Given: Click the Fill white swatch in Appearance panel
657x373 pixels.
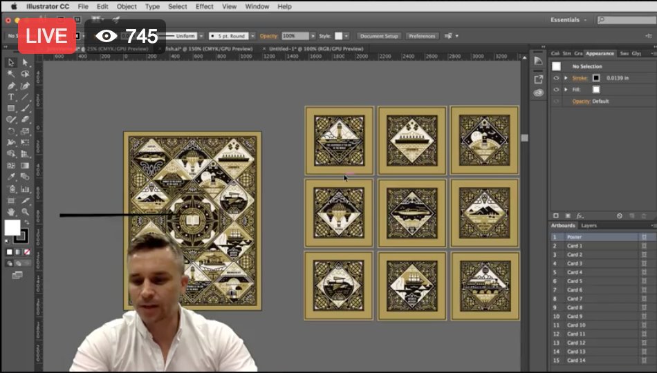Looking at the screenshot, I should click(x=596, y=90).
